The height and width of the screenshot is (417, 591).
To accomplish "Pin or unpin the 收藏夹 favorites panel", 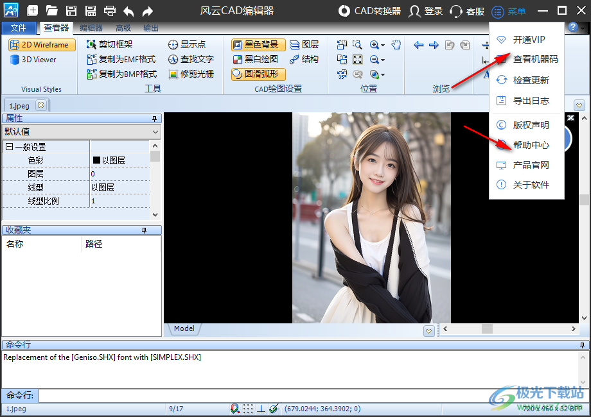I will [144, 230].
